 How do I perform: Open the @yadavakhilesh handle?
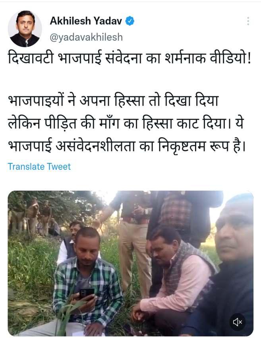86,37
